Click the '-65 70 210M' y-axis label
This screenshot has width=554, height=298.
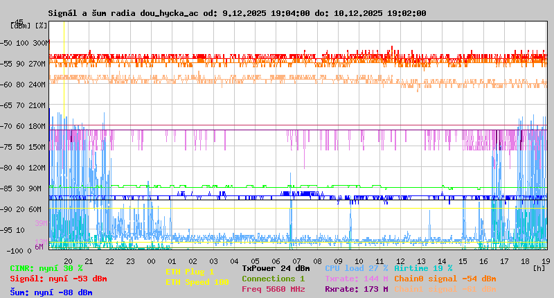pyautogui.click(x=23, y=106)
